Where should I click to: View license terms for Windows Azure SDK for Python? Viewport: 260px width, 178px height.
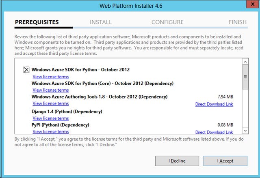(50, 77)
